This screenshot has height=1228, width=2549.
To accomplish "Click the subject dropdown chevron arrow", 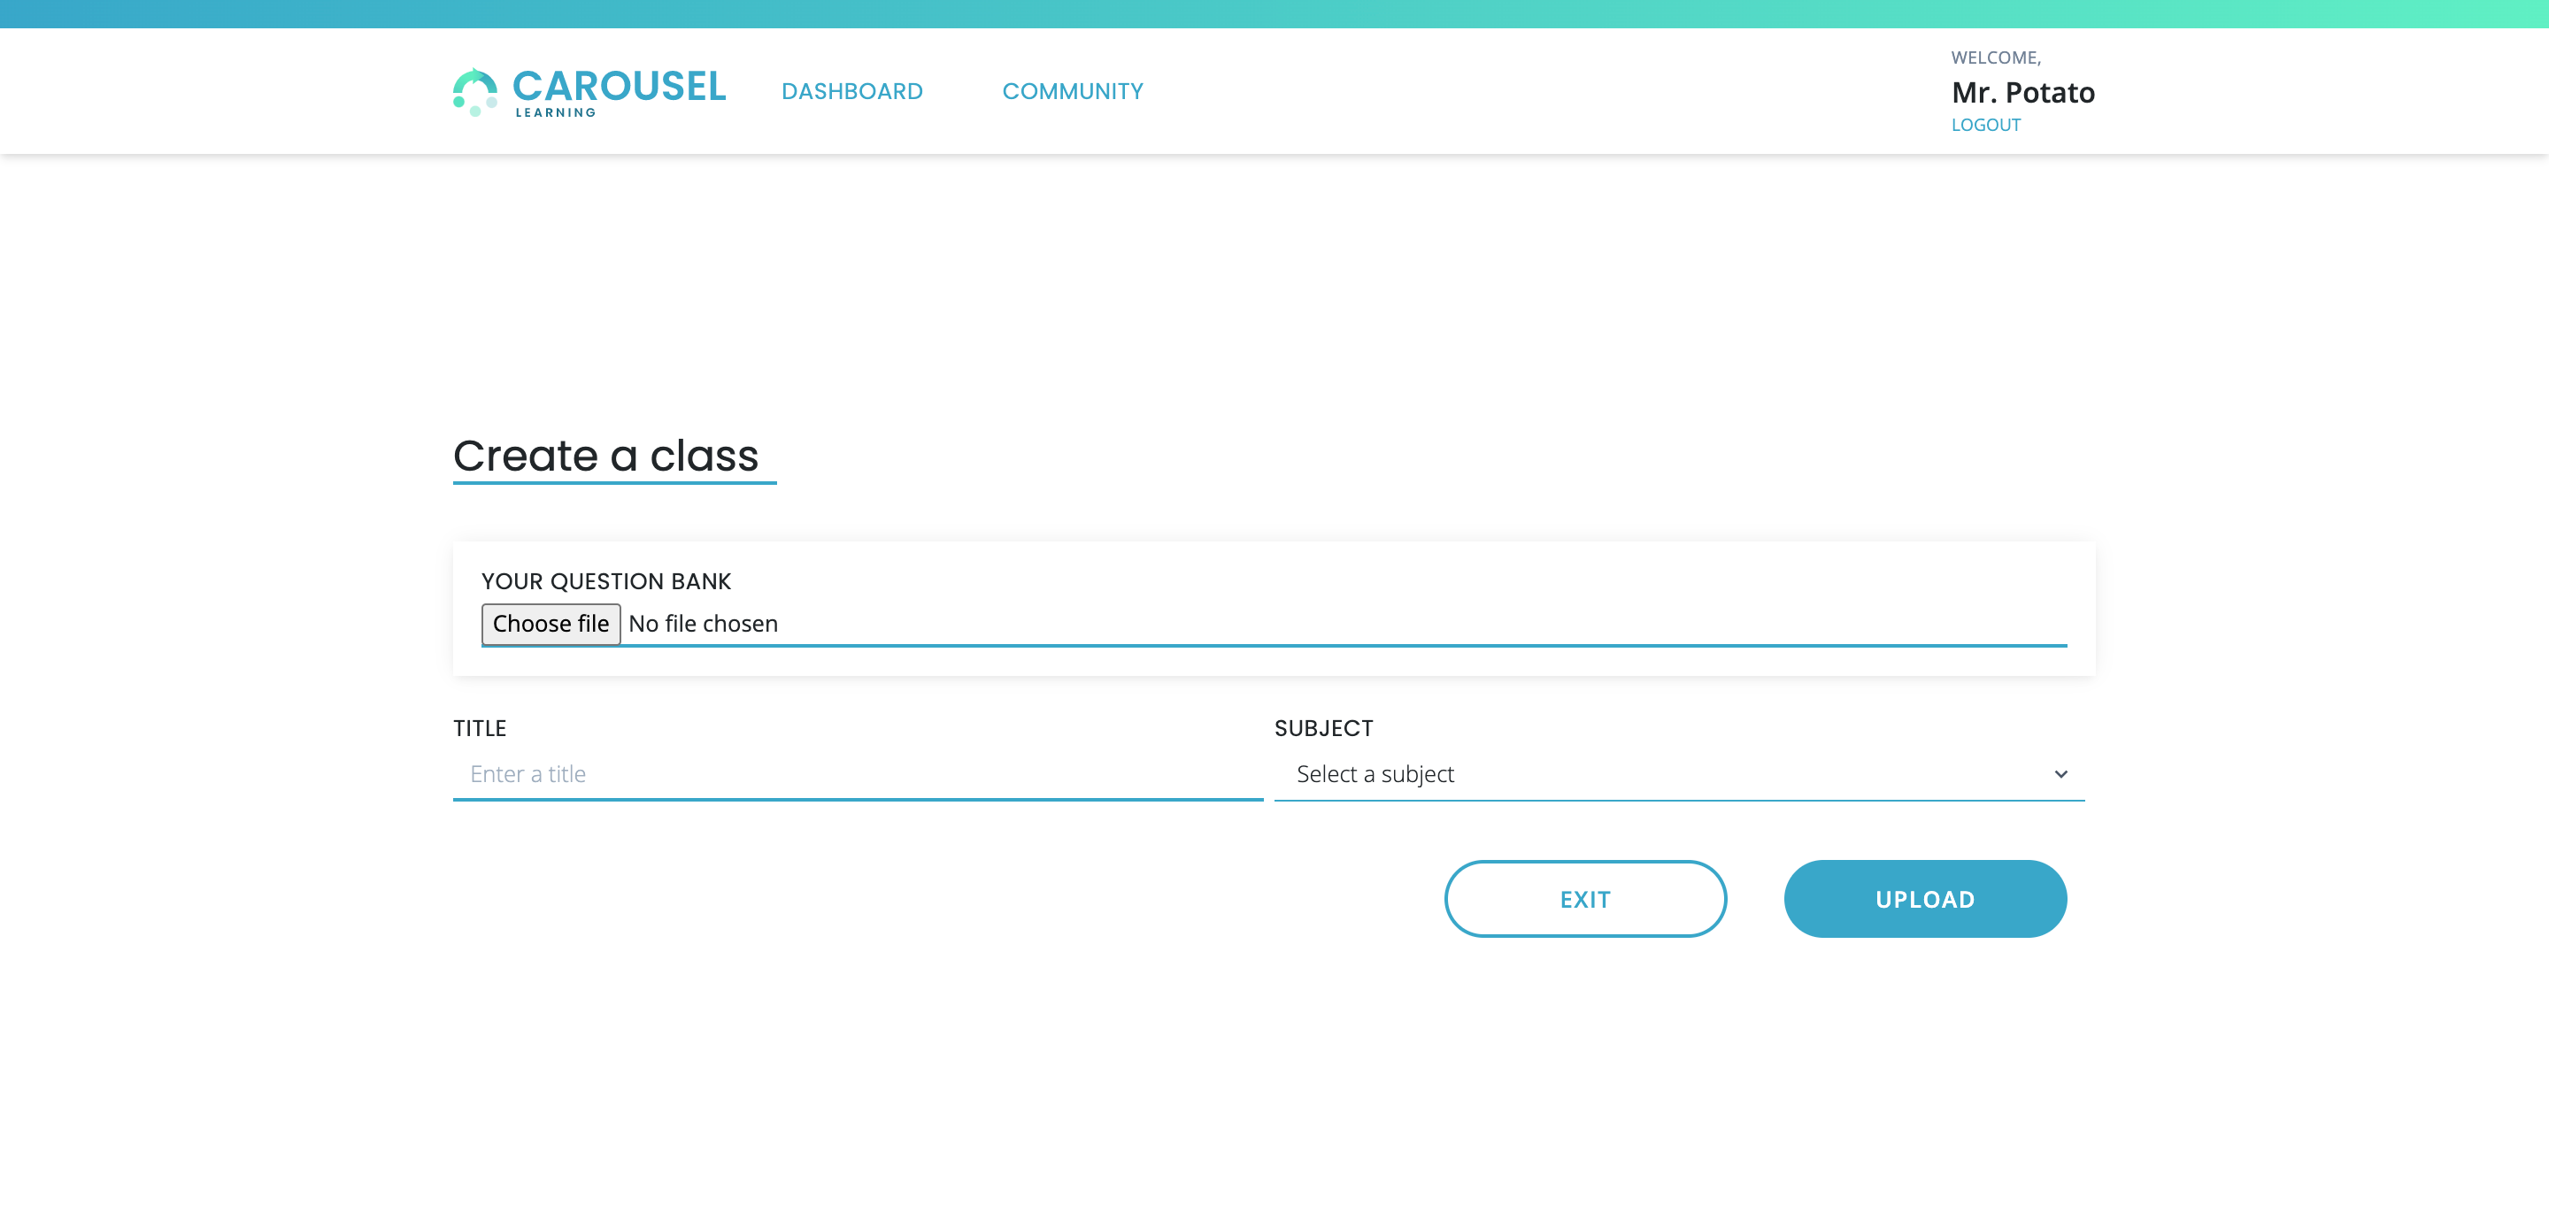I will point(2060,774).
